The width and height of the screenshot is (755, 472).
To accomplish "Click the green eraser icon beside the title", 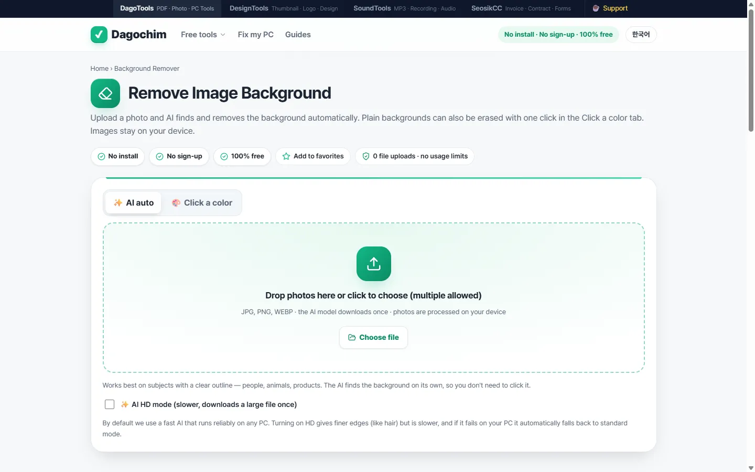I will pos(105,93).
